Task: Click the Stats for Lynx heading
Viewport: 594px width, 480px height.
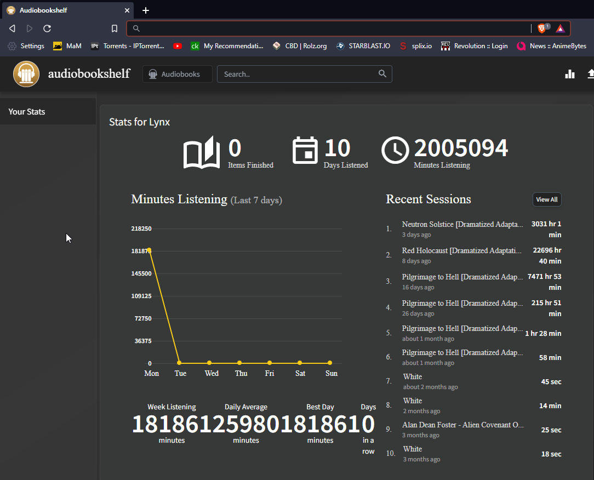Action: tap(139, 122)
